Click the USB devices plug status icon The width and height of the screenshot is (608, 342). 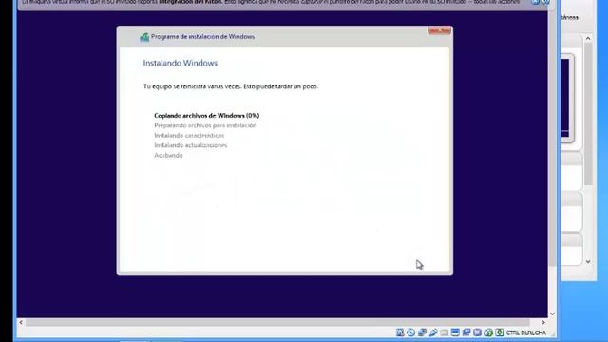[x=433, y=332]
